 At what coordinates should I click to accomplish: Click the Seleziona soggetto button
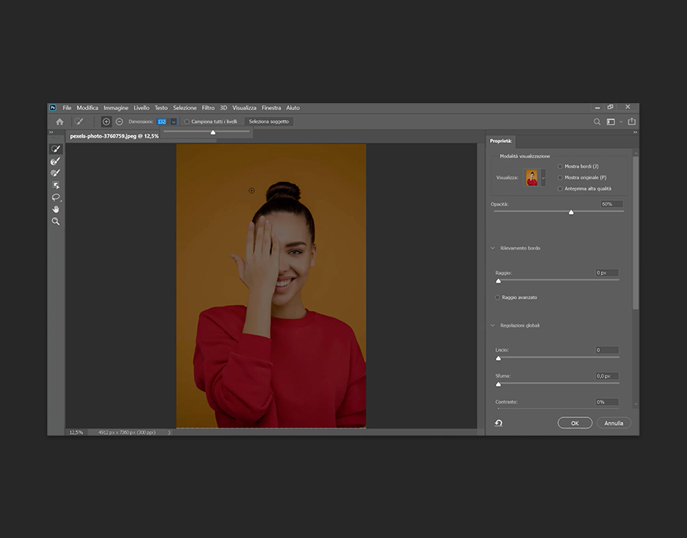click(269, 122)
